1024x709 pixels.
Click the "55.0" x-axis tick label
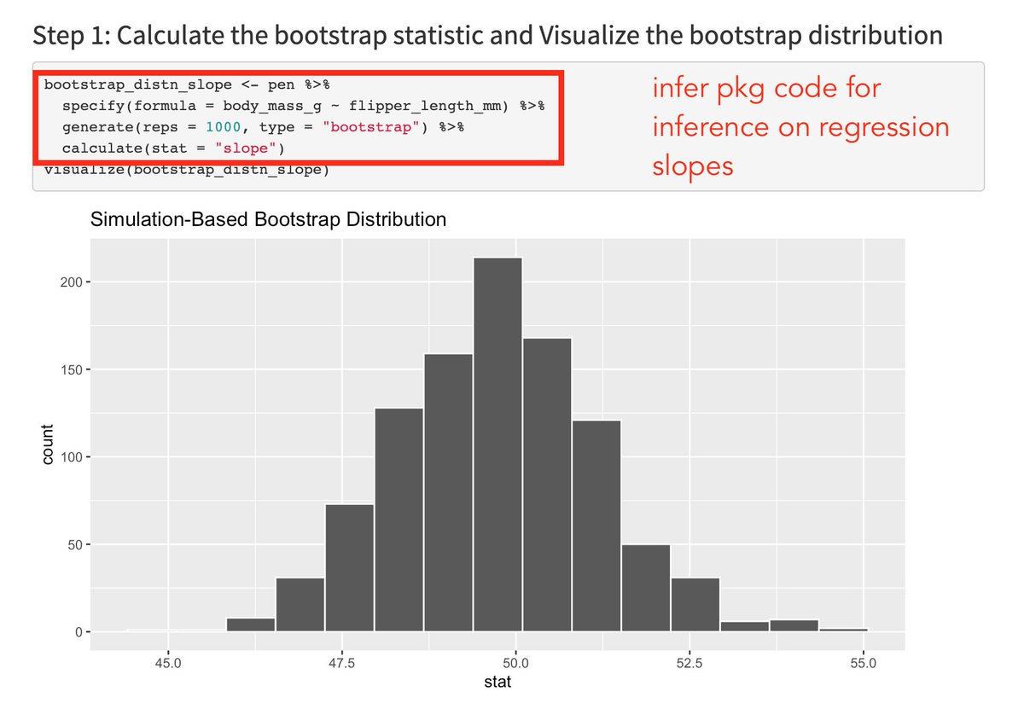(x=864, y=662)
